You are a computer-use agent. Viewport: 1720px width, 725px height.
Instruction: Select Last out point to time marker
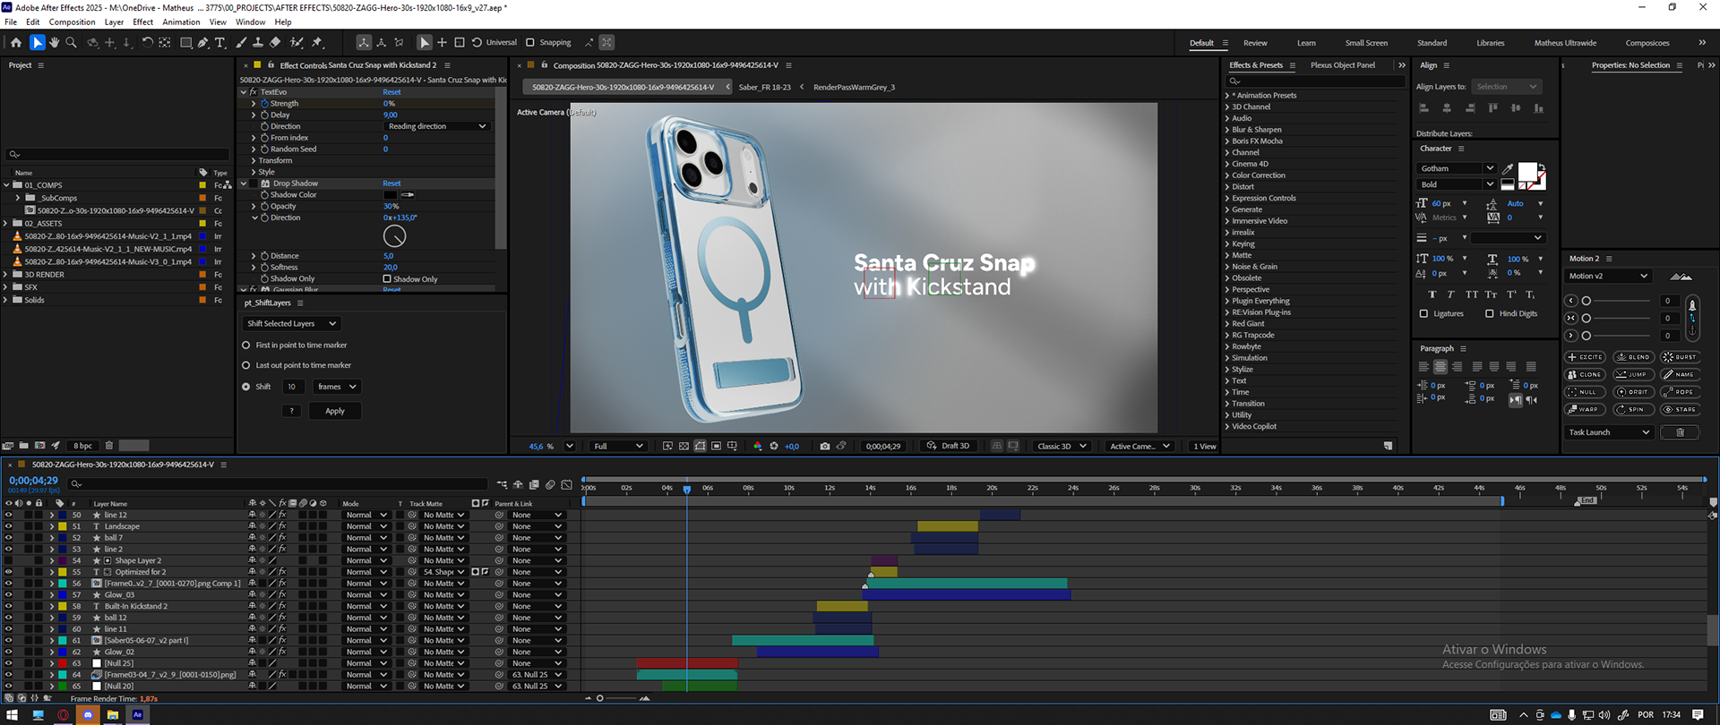tap(246, 365)
